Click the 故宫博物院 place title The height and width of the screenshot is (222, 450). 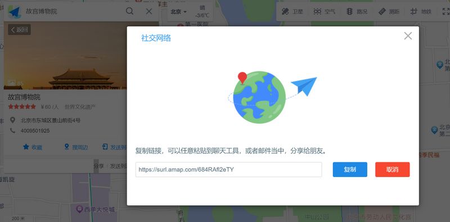pyautogui.click(x=24, y=97)
